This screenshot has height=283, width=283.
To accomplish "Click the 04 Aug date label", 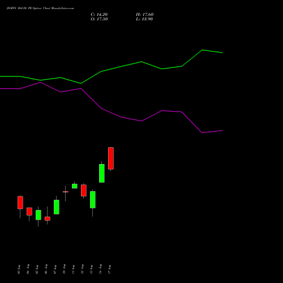I will click(28, 269).
